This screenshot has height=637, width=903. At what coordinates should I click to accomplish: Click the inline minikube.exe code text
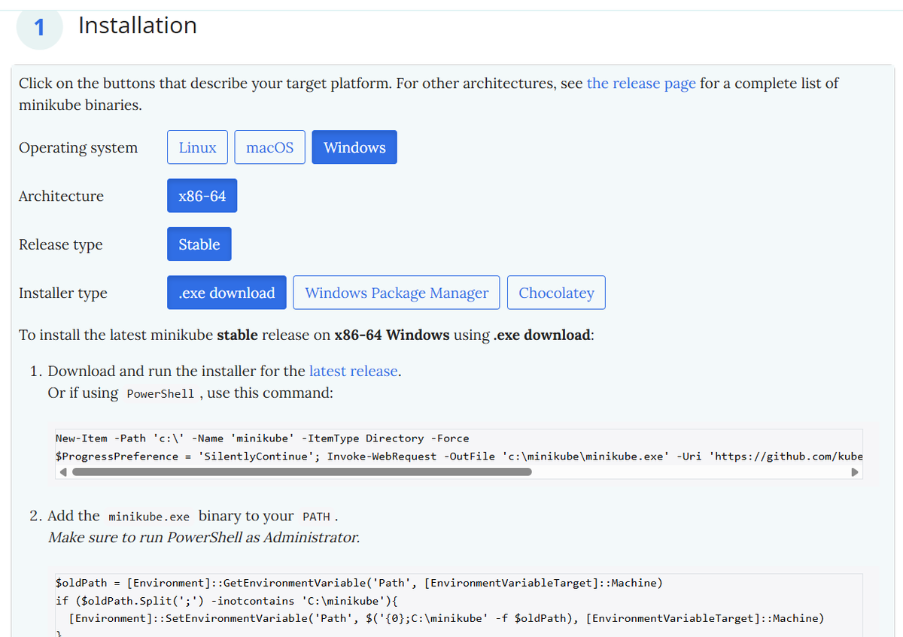[x=149, y=517]
